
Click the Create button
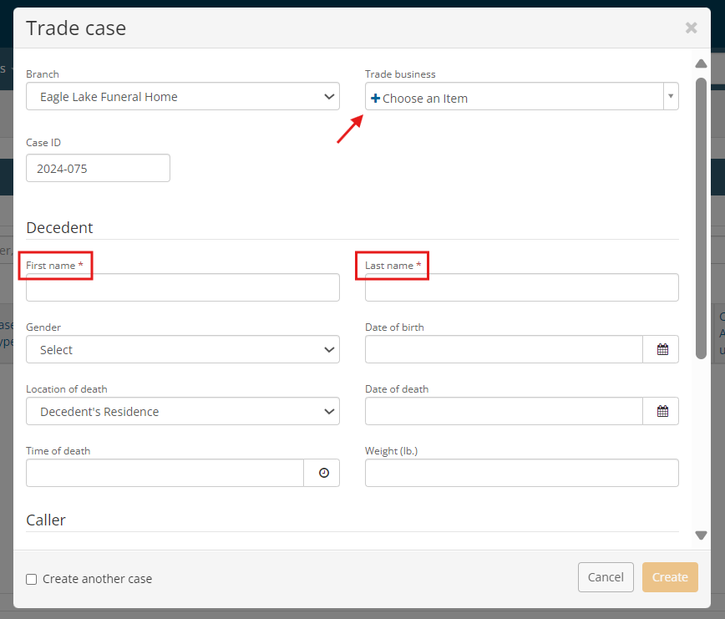coord(670,577)
